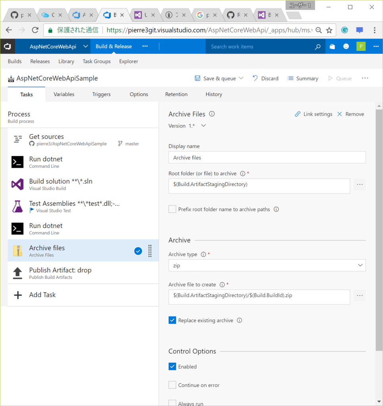
Task: Click the Publish Artifact upload arrow icon
Action: tap(17, 273)
